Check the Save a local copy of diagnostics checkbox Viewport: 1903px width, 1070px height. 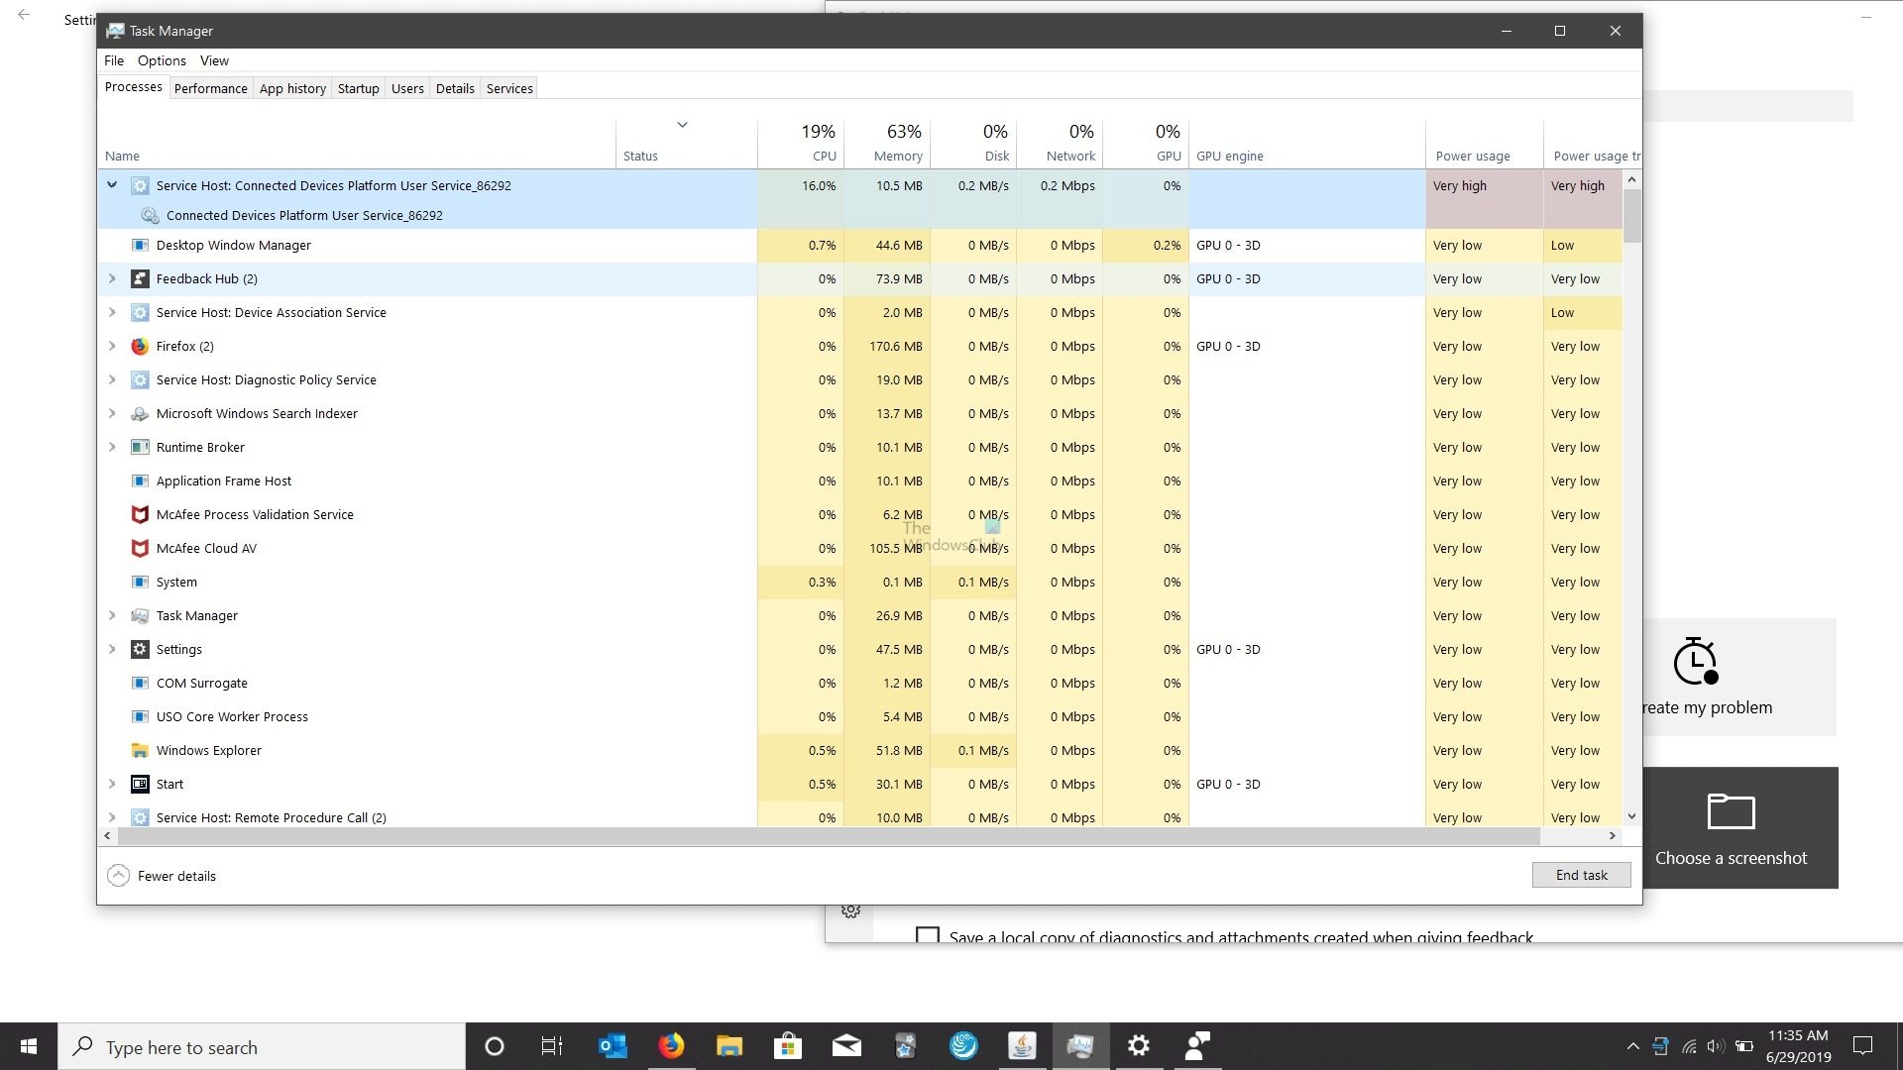coord(927,936)
